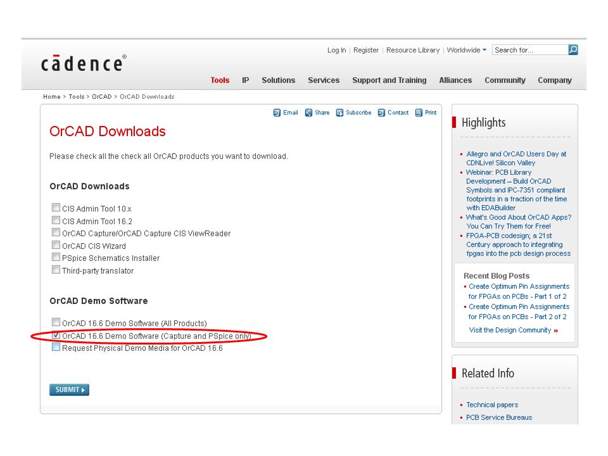Image resolution: width=608 pixels, height=456 pixels.
Task: Check OrCAD 16.6 Demo All Products checkbox
Action: coord(56,322)
